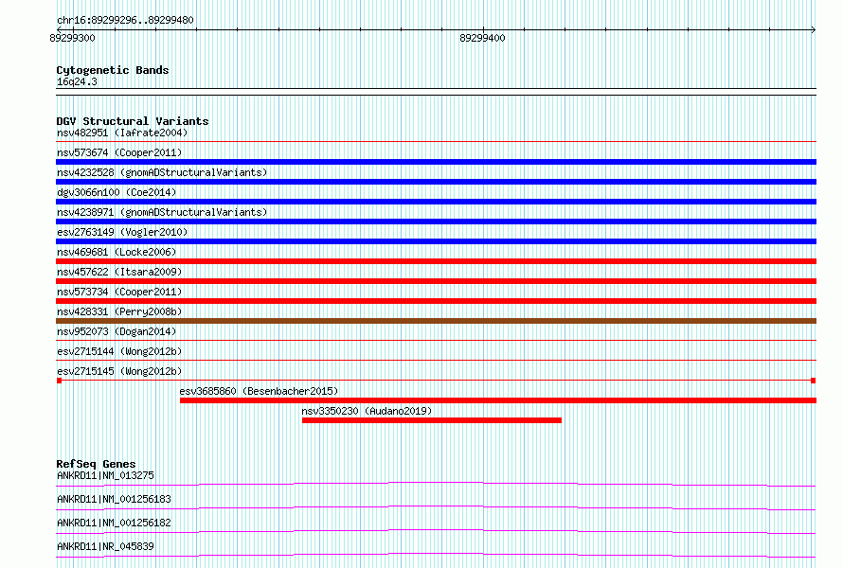Select blue bar under nsv573674
Screen dimensions: 843x568
click(x=436, y=162)
